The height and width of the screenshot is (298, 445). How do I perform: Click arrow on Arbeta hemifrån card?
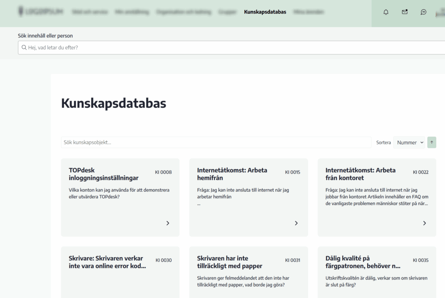(x=296, y=223)
